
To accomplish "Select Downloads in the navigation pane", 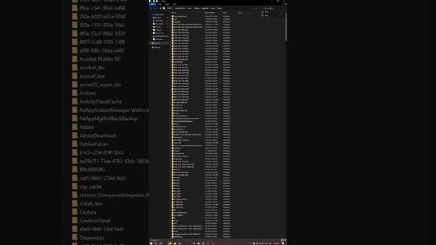I will [159, 21].
